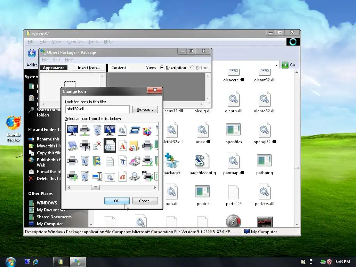The image size is (356, 267).
Task: Click Cancel in Change Icon dialog
Action: click(145, 201)
